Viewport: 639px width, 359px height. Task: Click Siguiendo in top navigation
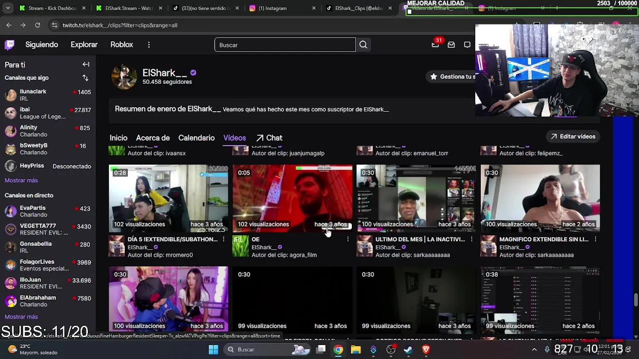(41, 45)
